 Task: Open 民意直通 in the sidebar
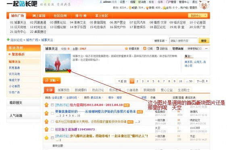click(x=15, y=68)
